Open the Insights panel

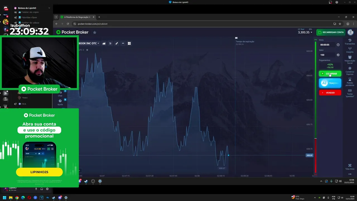(350, 50)
